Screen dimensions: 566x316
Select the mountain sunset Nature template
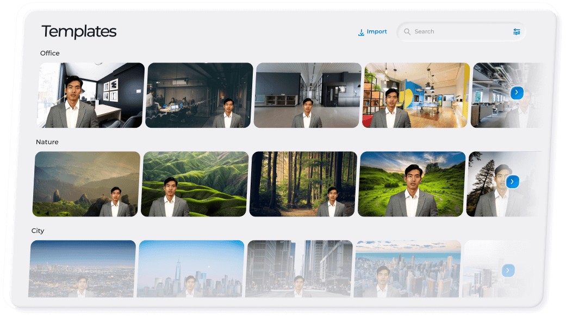coord(85,184)
